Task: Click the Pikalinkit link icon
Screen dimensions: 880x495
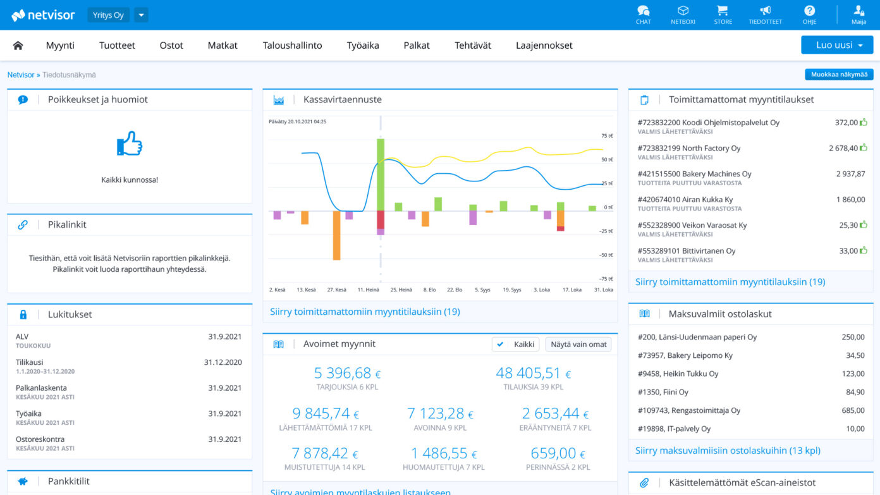Action: click(x=23, y=224)
